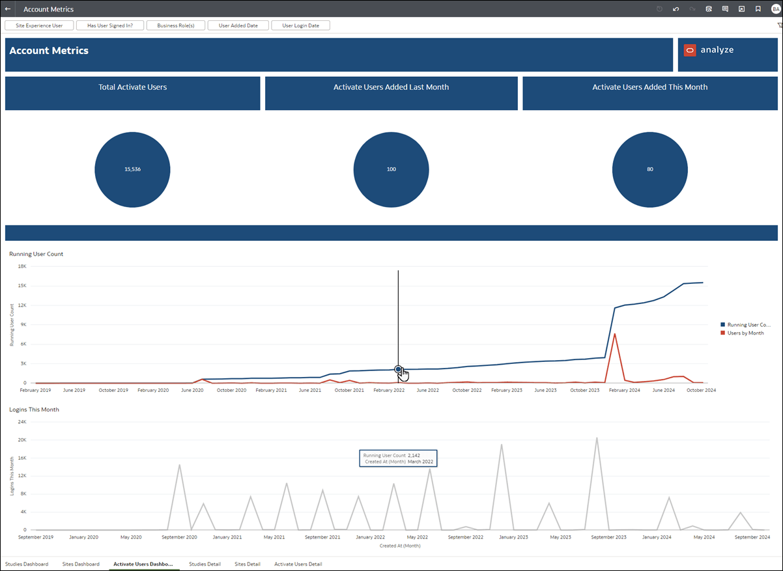Click the March 2022 tooltip on Running User Count chart

tap(398, 458)
